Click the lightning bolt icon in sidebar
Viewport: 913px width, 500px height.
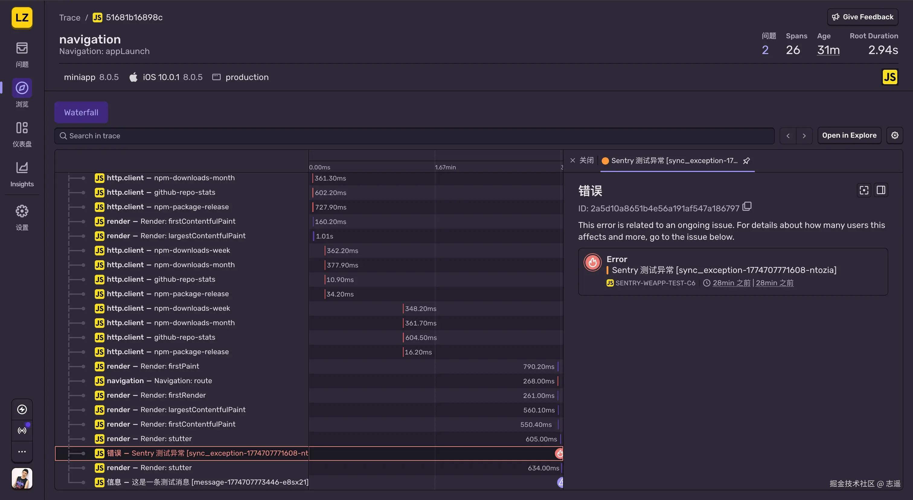22,410
